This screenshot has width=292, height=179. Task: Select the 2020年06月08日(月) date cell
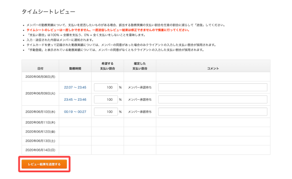(40, 77)
